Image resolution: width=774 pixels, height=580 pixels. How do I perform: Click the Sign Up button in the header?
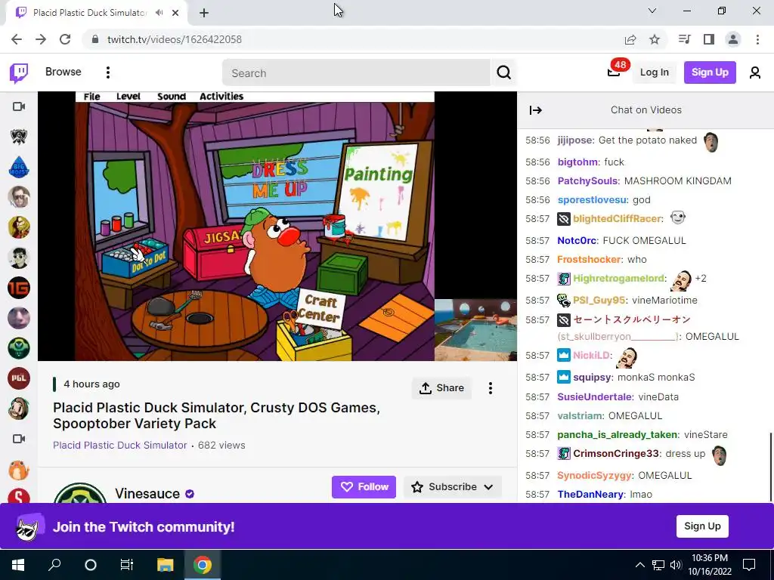coord(710,72)
